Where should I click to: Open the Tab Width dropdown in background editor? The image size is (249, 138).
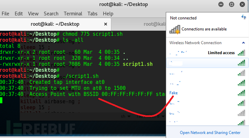(150, 116)
